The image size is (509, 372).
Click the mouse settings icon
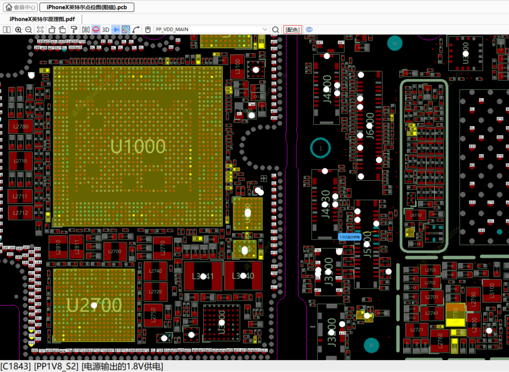pyautogui.click(x=148, y=30)
